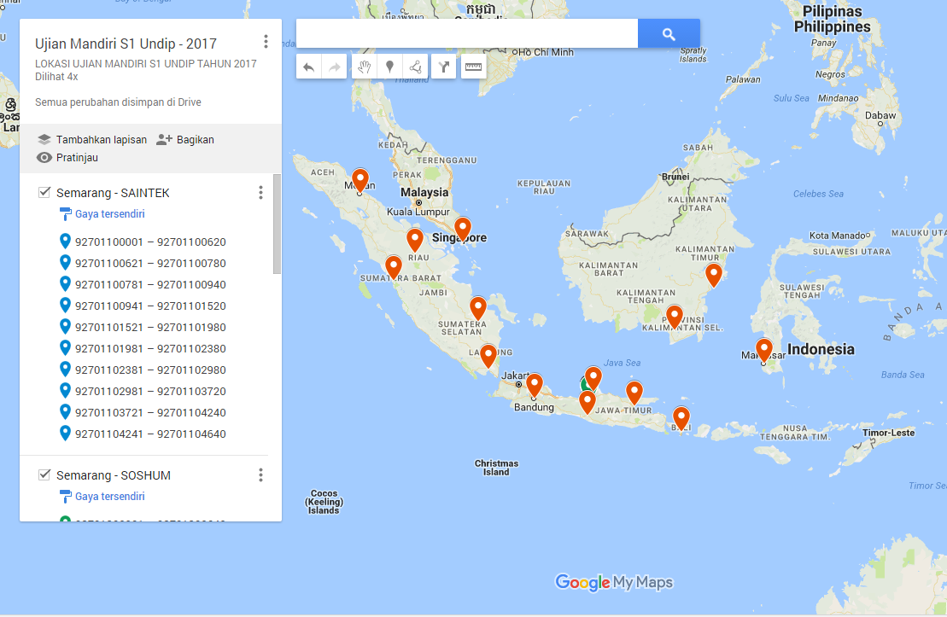Image resolution: width=947 pixels, height=617 pixels.
Task: Open map options menu beside Ujian Mandiri title
Action: pos(266,42)
